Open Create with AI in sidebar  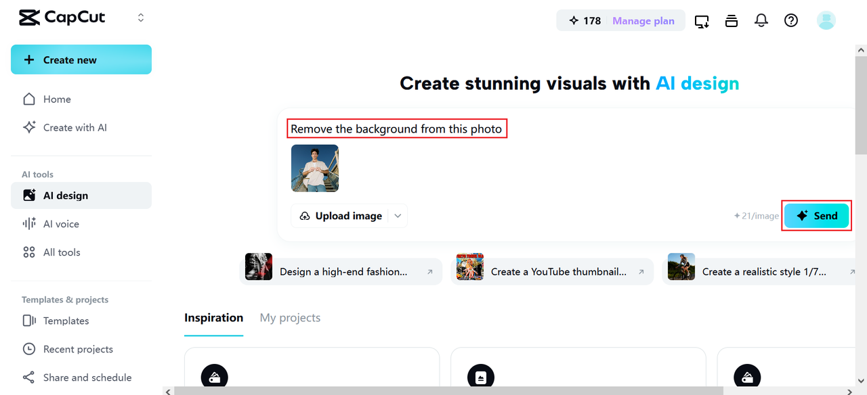(75, 128)
